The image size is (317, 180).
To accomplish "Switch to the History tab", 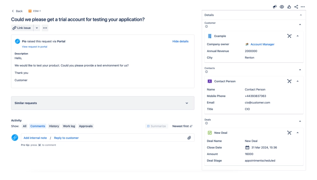I will coord(54,126).
